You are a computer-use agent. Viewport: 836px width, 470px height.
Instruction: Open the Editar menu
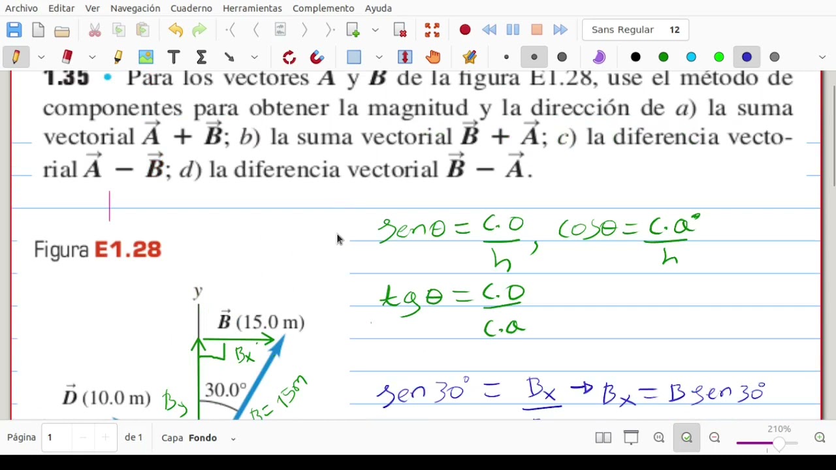click(61, 8)
